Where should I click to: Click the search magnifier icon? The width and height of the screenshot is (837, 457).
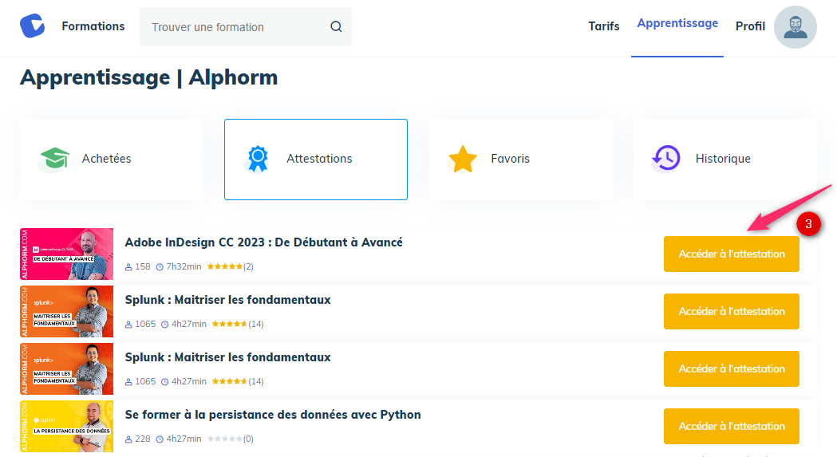point(336,26)
